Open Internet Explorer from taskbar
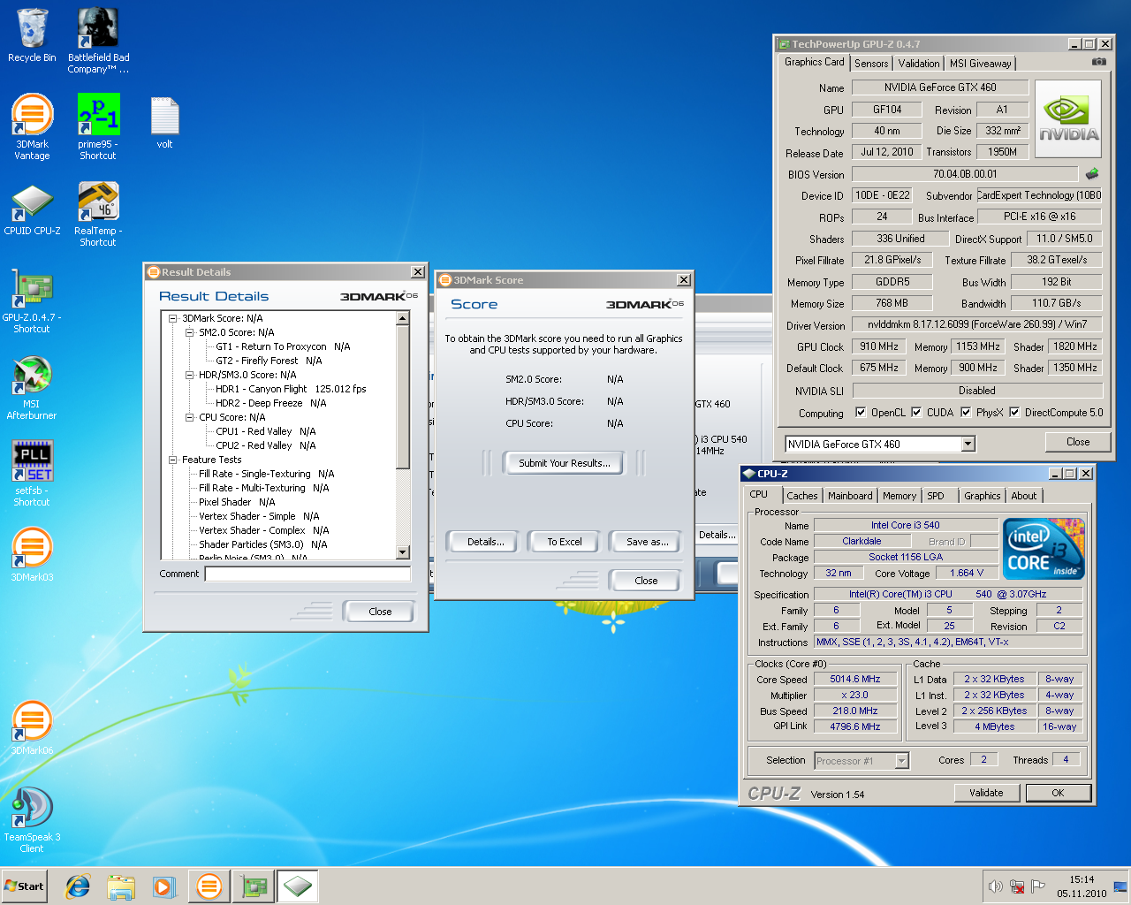 coord(78,886)
